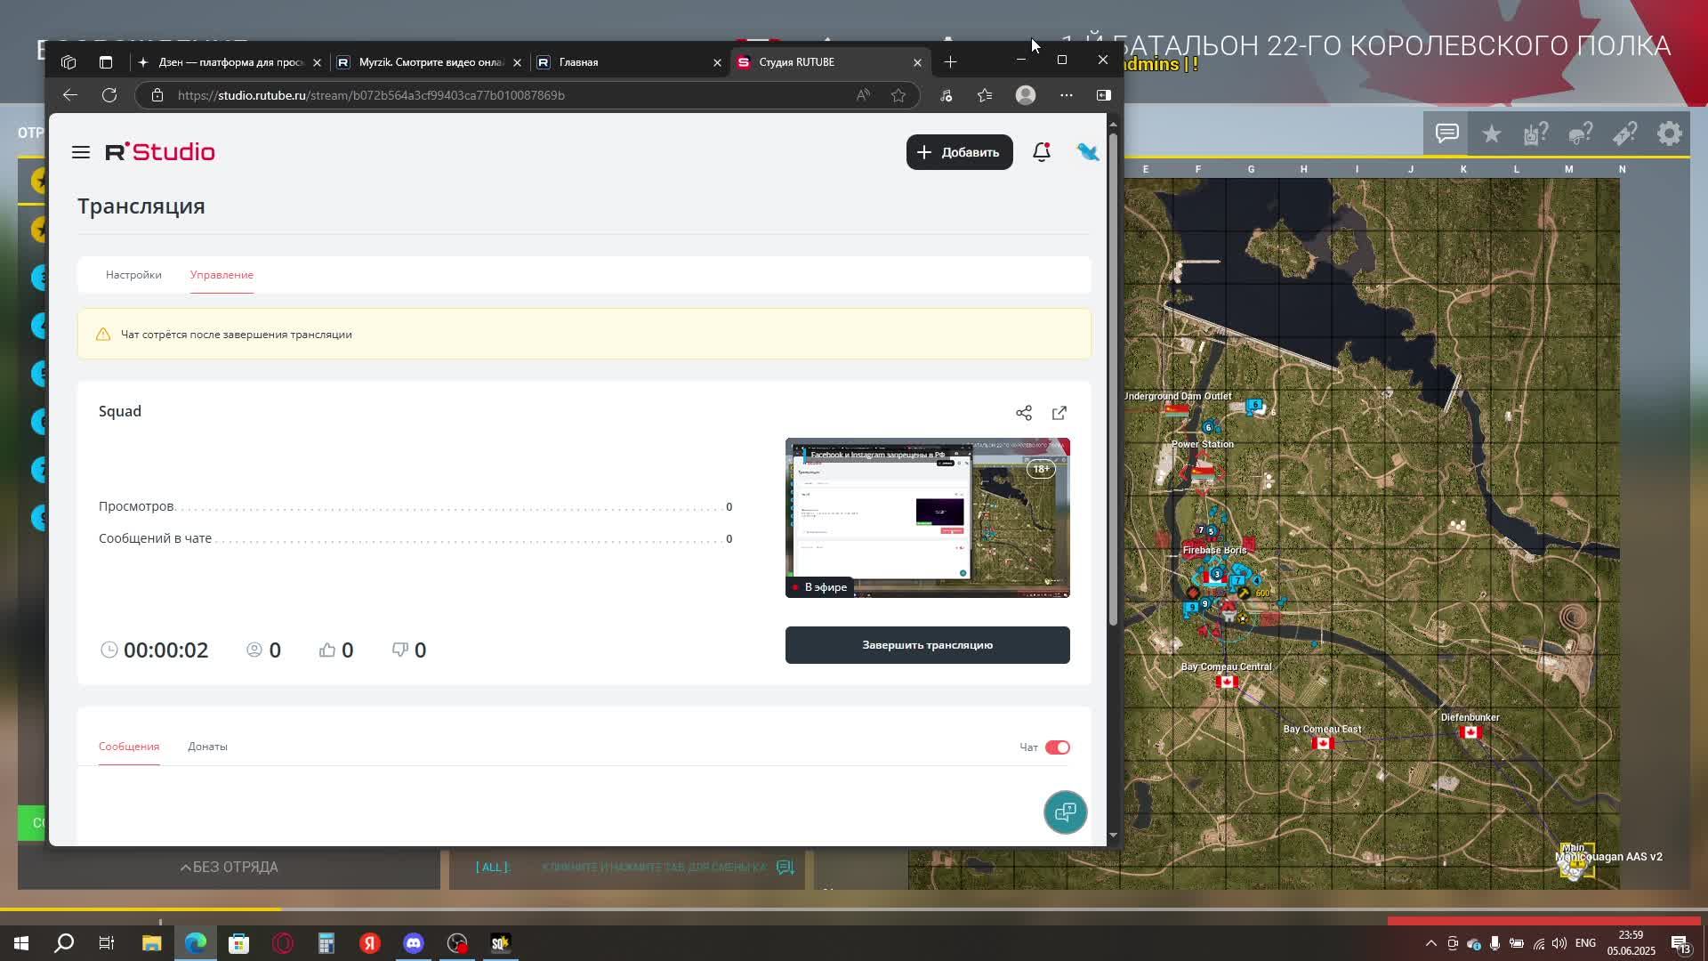Click the game settings gear icon

[1669, 134]
